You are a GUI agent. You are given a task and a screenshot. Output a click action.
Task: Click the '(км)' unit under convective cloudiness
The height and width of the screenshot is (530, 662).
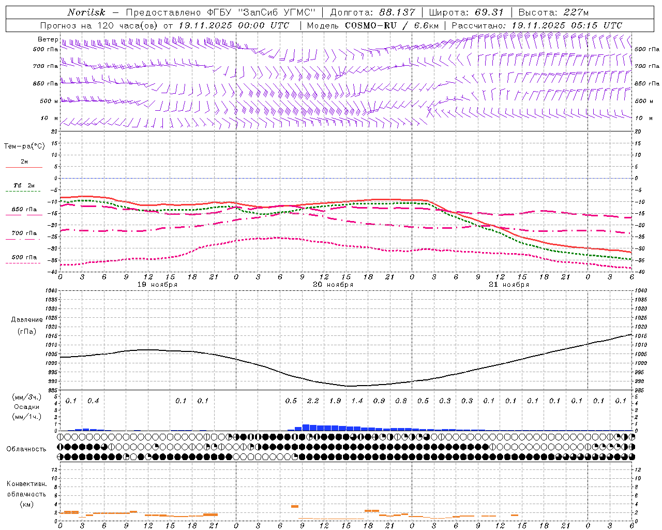pos(27,504)
